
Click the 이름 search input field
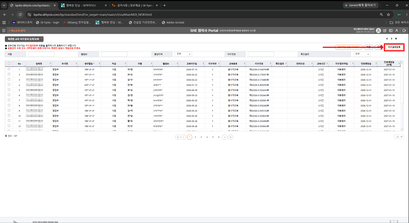41,54
